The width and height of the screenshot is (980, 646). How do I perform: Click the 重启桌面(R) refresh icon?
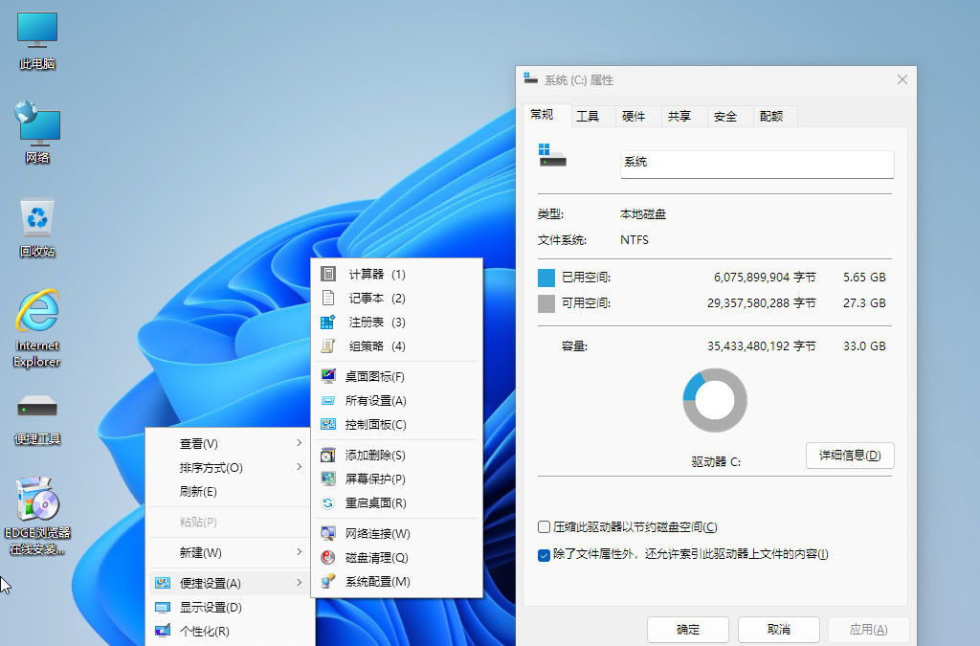(x=328, y=503)
